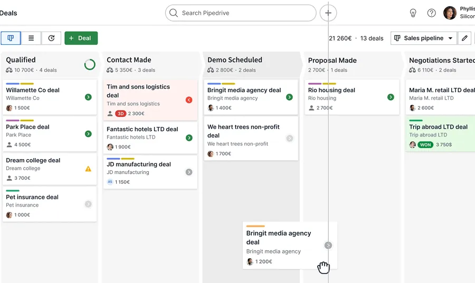Open Tim and sons logistics deal title
This screenshot has width=475, height=283.
(138, 91)
